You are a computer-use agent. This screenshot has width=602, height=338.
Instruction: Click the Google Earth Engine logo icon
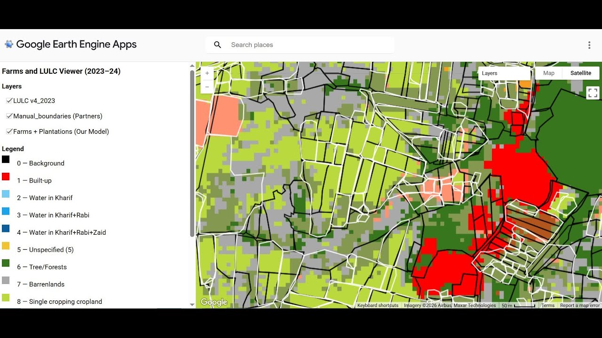[x=9, y=44]
